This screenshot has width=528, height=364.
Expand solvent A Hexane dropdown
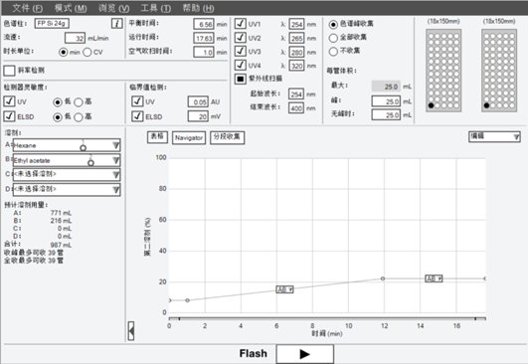[115, 145]
